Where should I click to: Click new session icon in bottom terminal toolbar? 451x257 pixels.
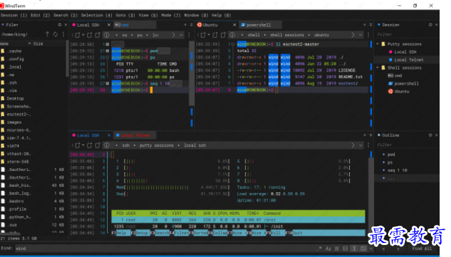point(78,146)
